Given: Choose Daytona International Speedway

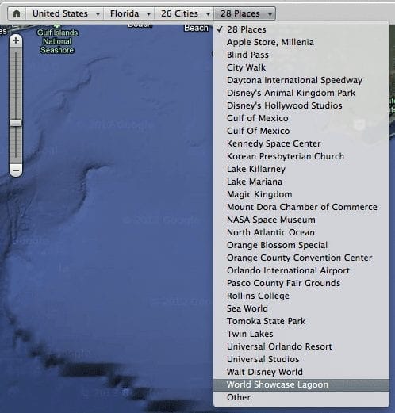Looking at the screenshot, I should tap(301, 80).
